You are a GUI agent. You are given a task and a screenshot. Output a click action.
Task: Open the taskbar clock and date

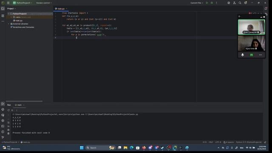pyautogui.click(x=262, y=147)
